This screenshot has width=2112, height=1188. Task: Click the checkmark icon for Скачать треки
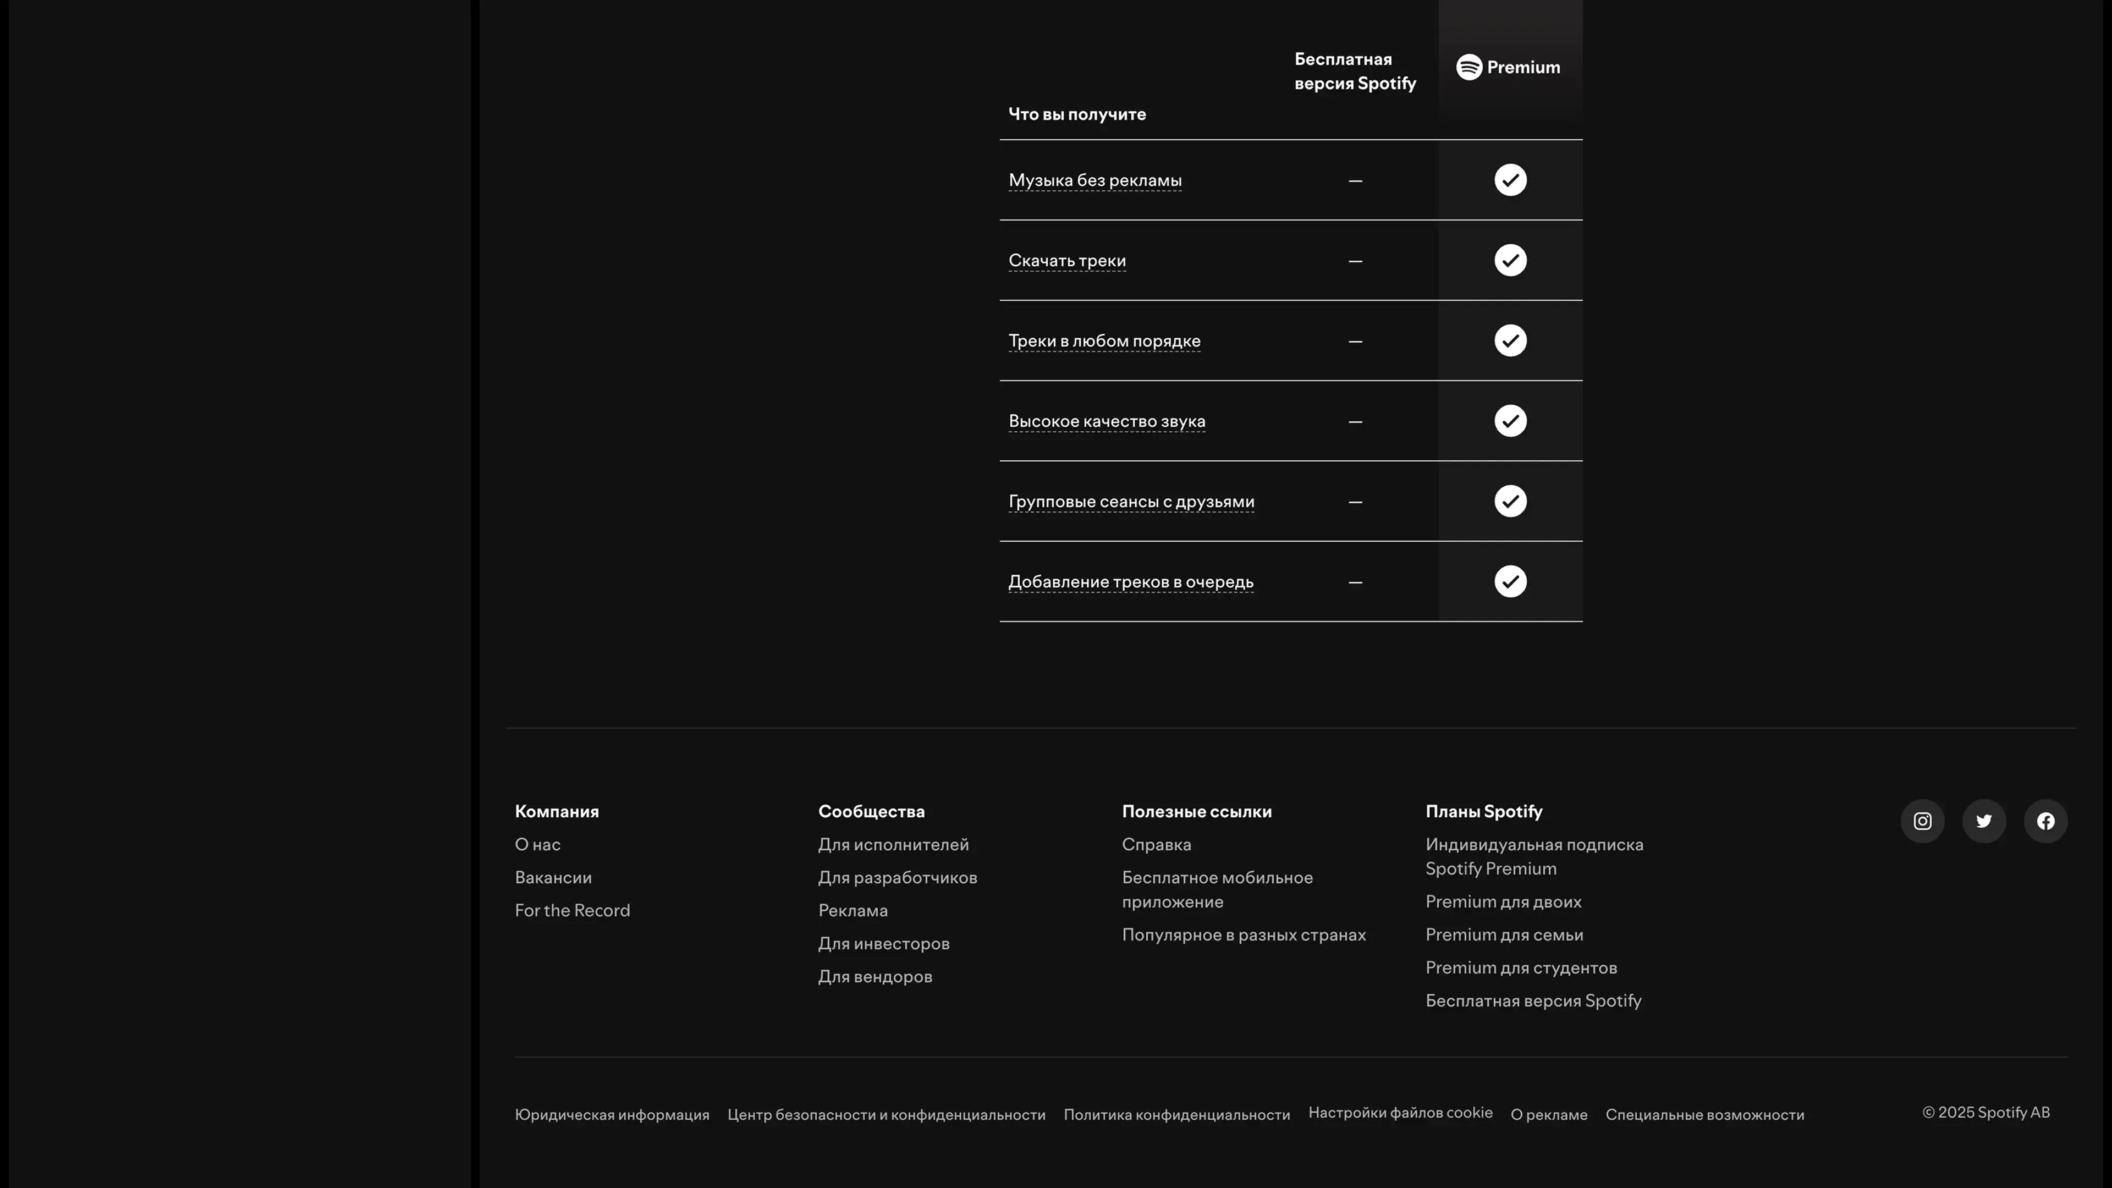point(1510,260)
